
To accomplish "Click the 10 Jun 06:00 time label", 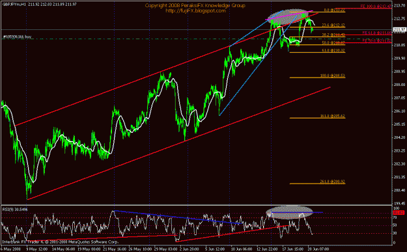I will pos(242,249).
